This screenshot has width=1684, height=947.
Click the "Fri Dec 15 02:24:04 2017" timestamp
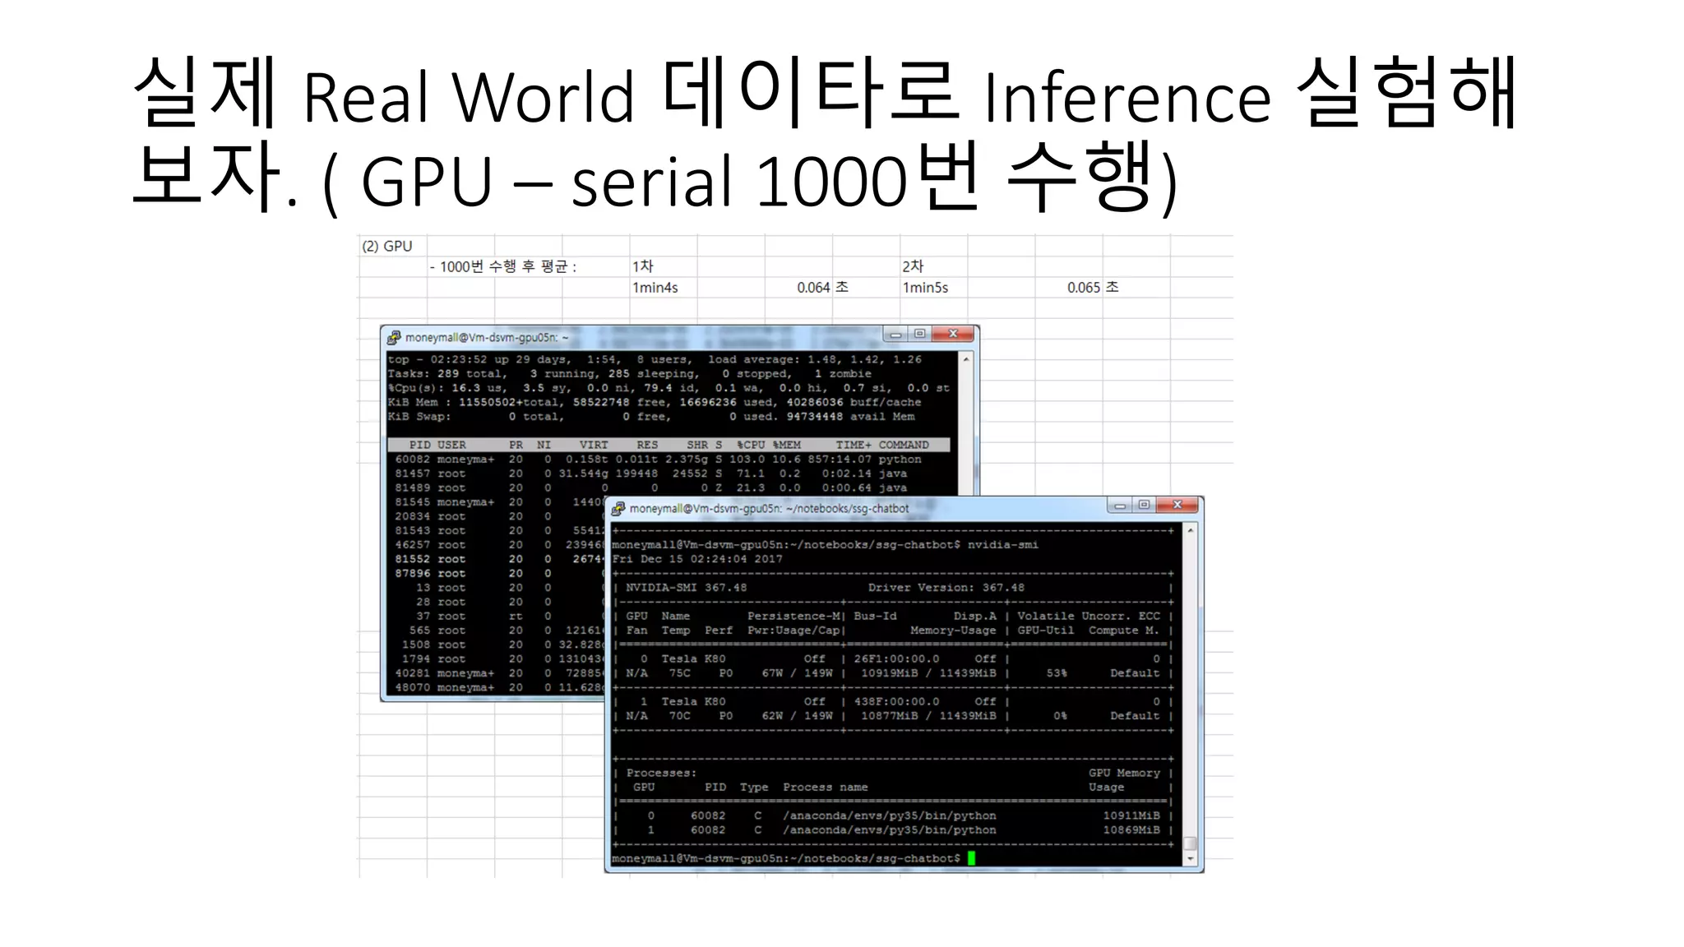[697, 559]
